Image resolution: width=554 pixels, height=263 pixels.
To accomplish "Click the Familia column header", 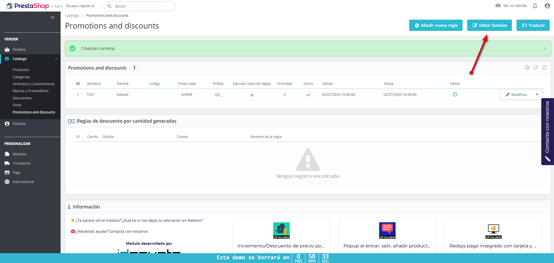I will point(123,84).
